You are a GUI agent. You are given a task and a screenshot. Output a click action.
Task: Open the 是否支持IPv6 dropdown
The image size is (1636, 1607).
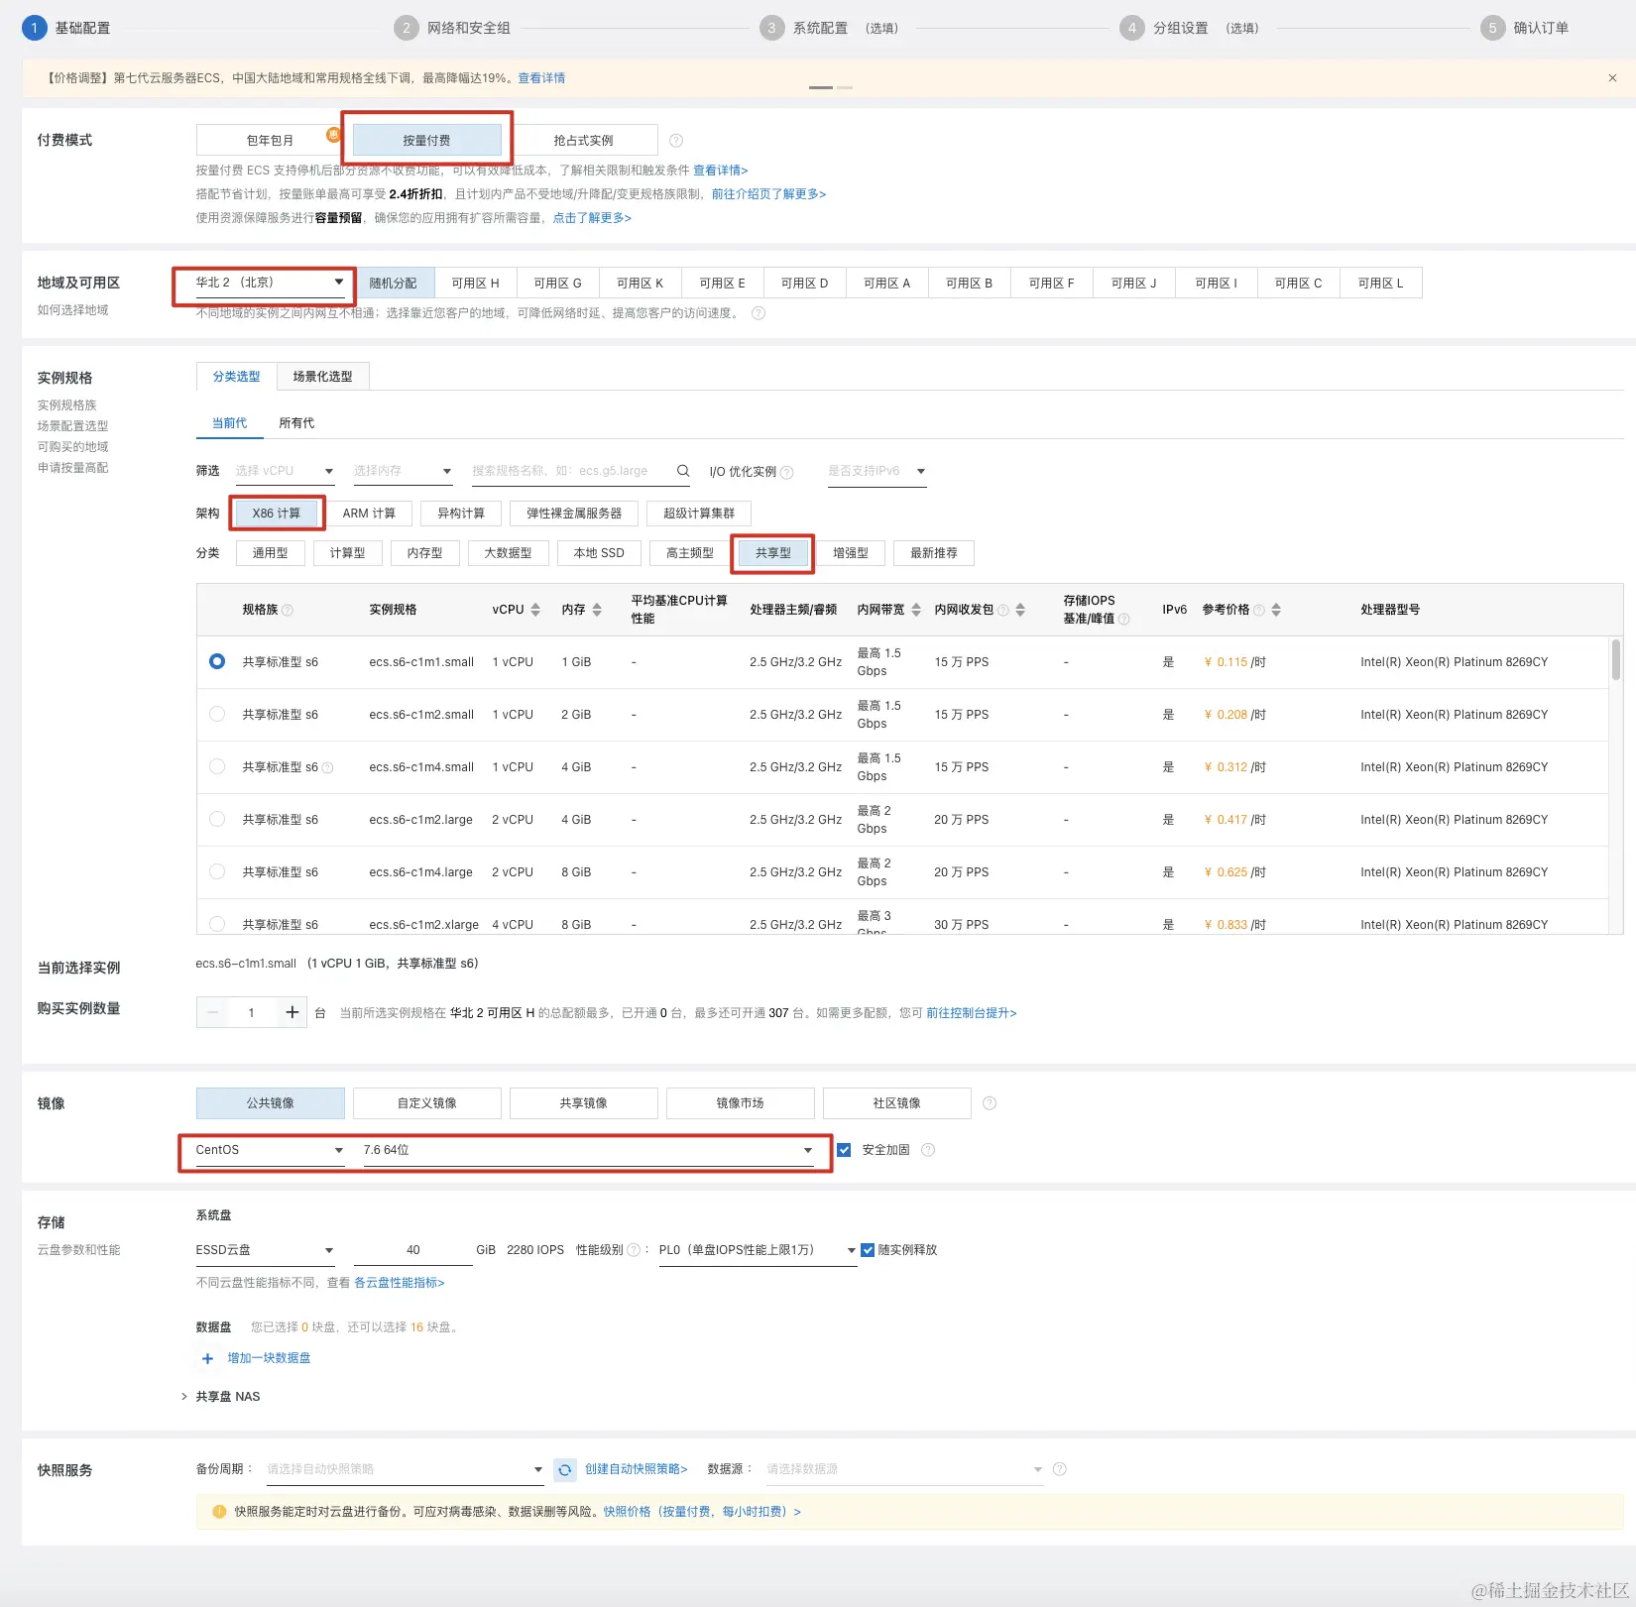[876, 471]
